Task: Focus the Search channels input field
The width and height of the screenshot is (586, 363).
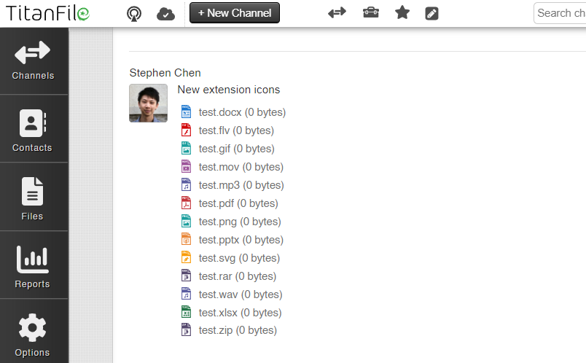Action: (560, 13)
